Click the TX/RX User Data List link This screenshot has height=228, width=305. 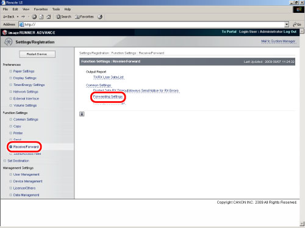[109, 77]
